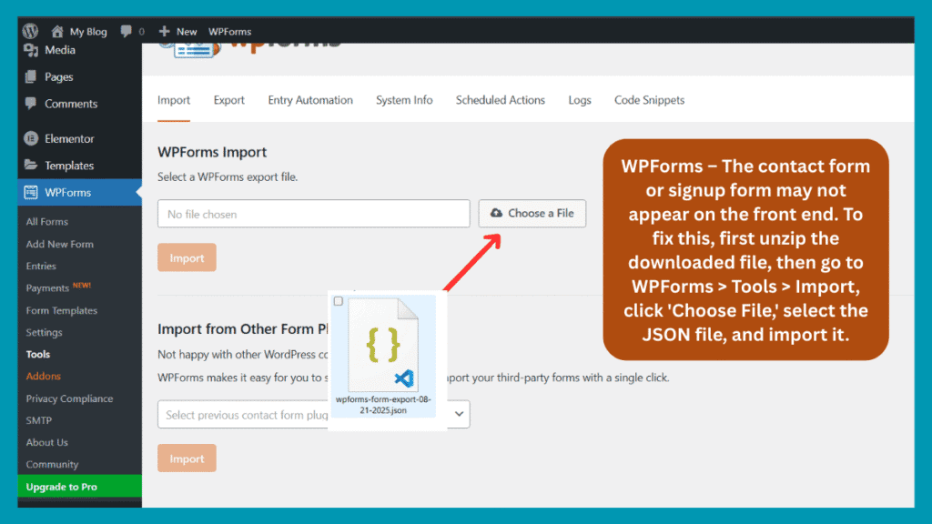Click the dropdown chevron arrow

459,414
